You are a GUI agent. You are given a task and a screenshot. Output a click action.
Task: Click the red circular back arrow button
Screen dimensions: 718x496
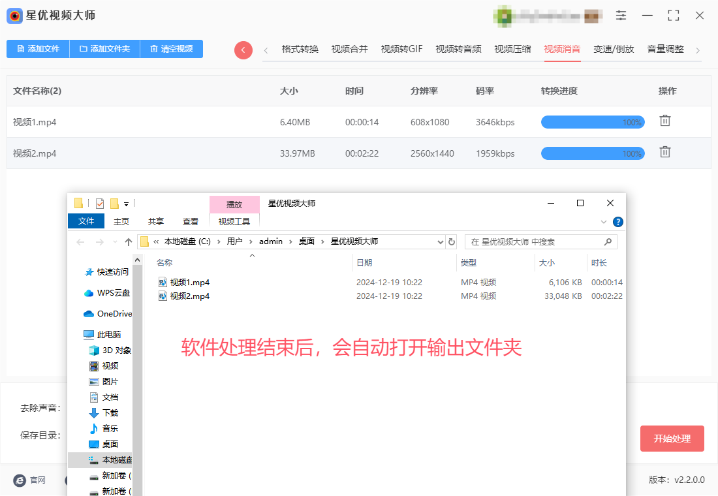pyautogui.click(x=243, y=50)
